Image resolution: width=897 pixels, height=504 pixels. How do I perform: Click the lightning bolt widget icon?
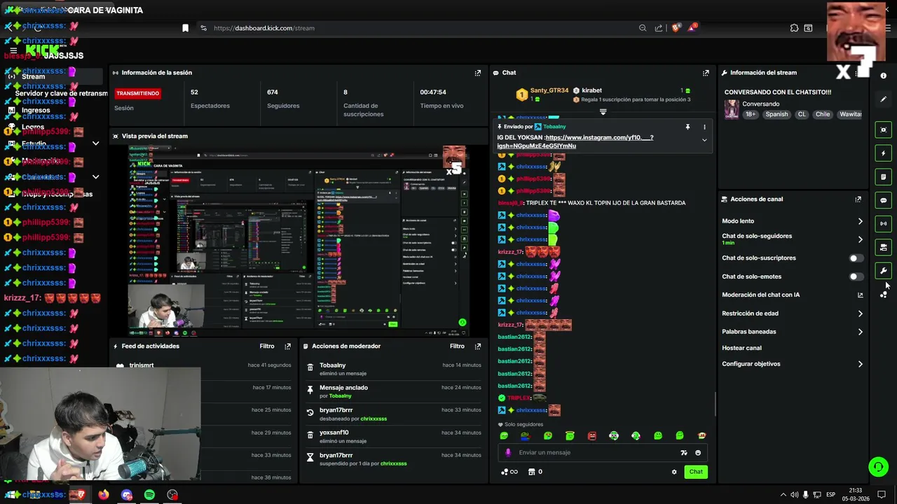[883, 153]
